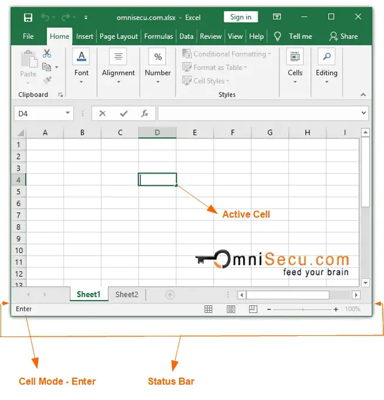Redo the last action
Image resolution: width=384 pixels, height=400 pixels.
[x=65, y=17]
